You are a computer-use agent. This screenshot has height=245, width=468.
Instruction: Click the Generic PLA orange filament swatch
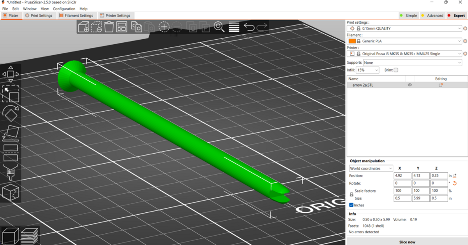tap(352, 41)
